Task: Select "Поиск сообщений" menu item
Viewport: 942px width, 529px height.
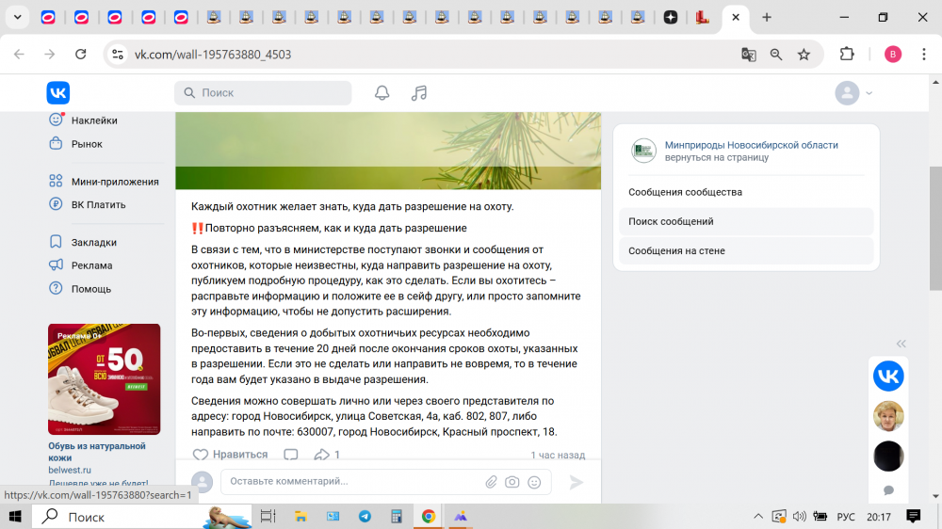Action: point(672,222)
